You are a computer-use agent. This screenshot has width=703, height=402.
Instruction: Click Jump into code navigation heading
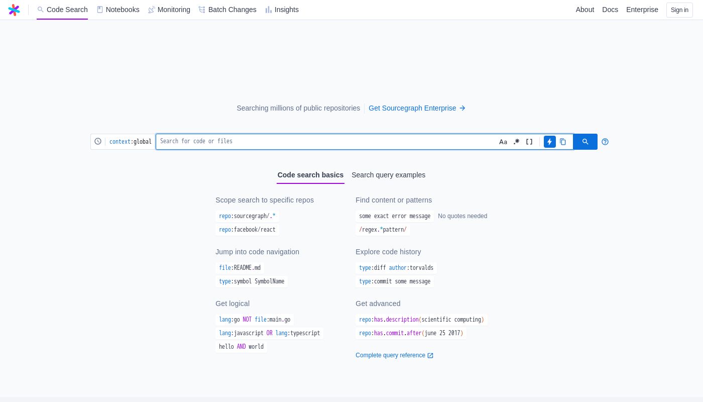coord(257,252)
